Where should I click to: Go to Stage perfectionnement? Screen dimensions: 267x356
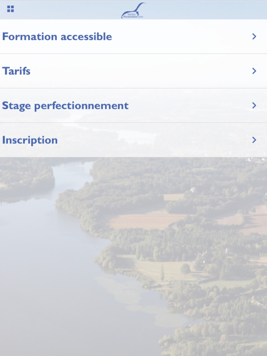tap(65, 106)
